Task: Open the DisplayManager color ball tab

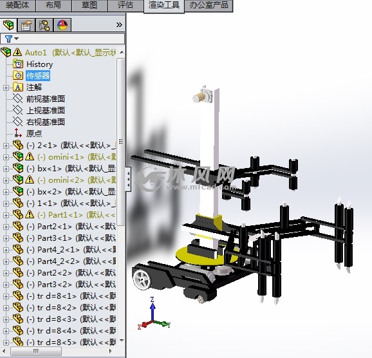Action: (x=62, y=25)
